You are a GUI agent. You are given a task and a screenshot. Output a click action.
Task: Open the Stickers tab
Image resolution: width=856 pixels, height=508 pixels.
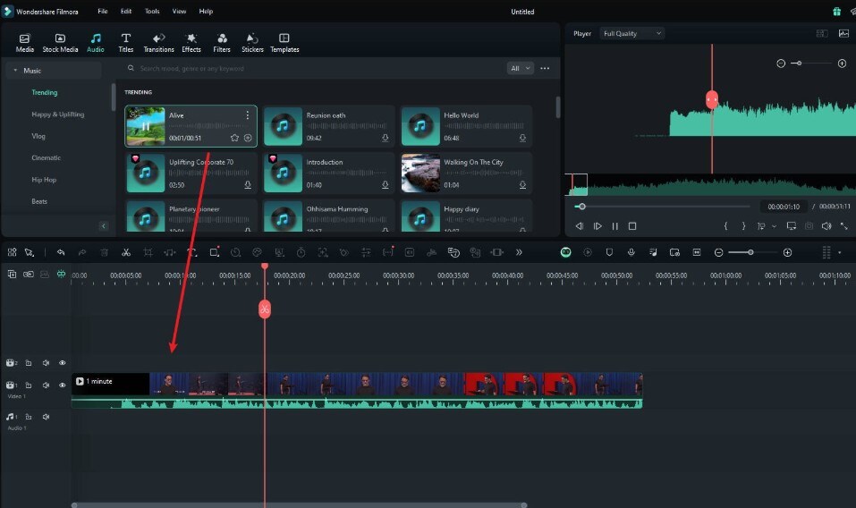click(252, 43)
